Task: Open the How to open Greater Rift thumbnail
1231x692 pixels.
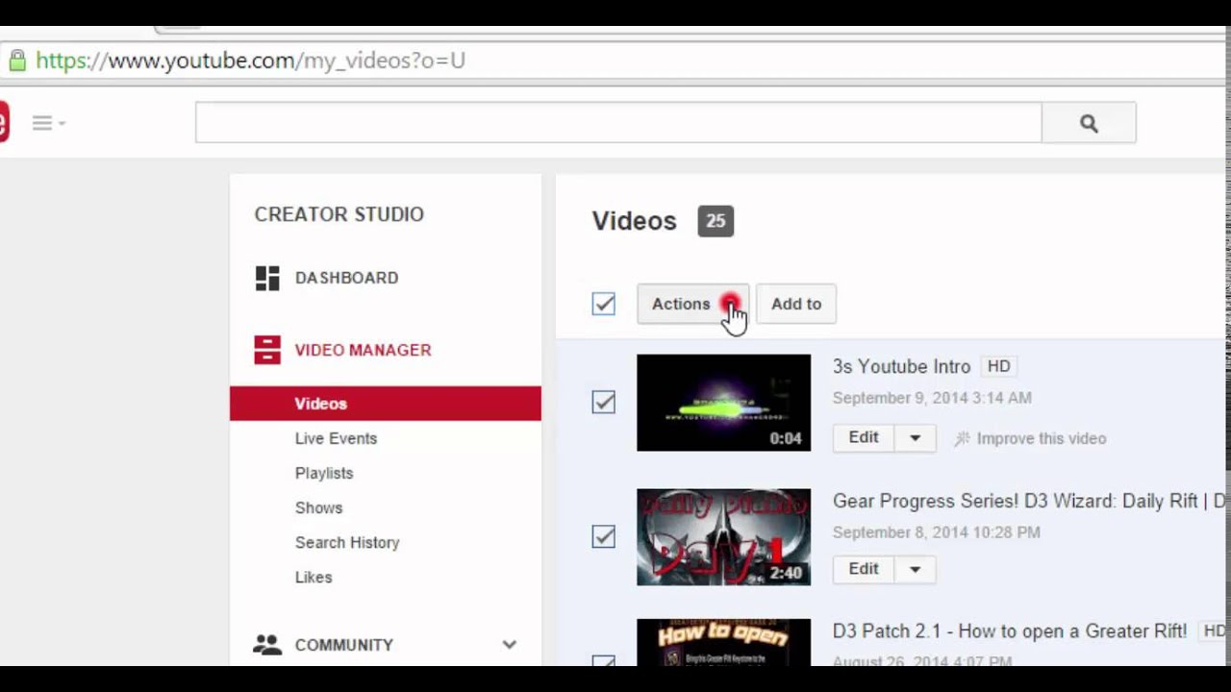Action: click(723, 643)
